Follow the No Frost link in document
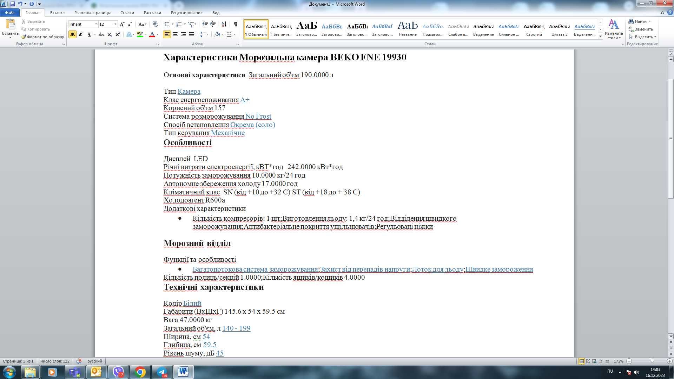674x379 pixels. [x=258, y=116]
